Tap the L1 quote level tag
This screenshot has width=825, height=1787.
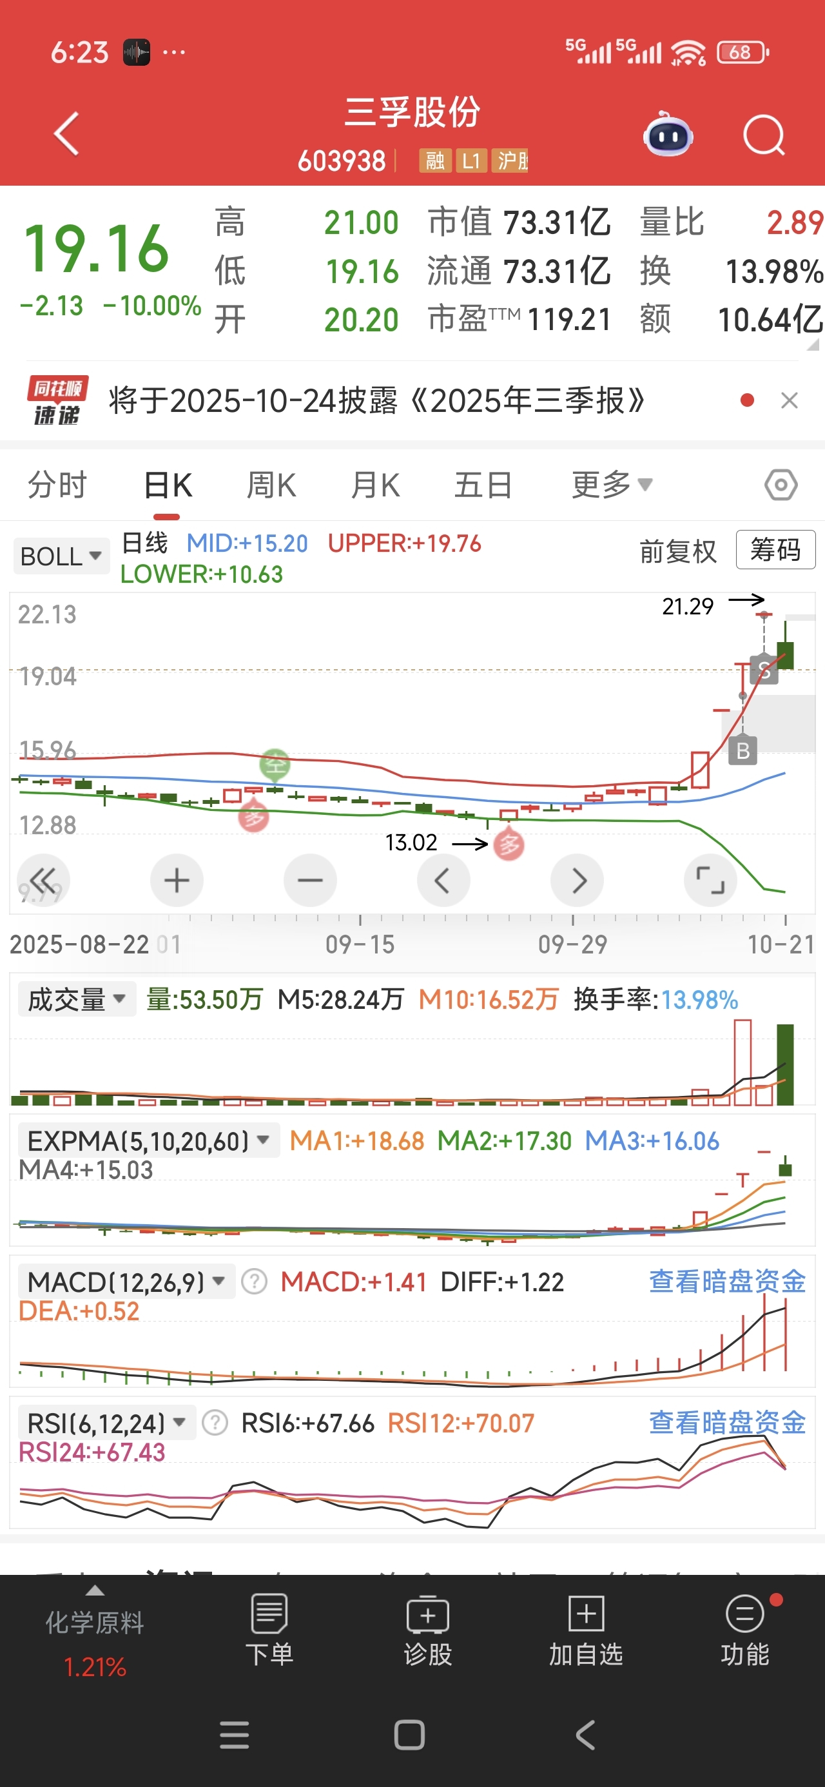click(x=471, y=161)
